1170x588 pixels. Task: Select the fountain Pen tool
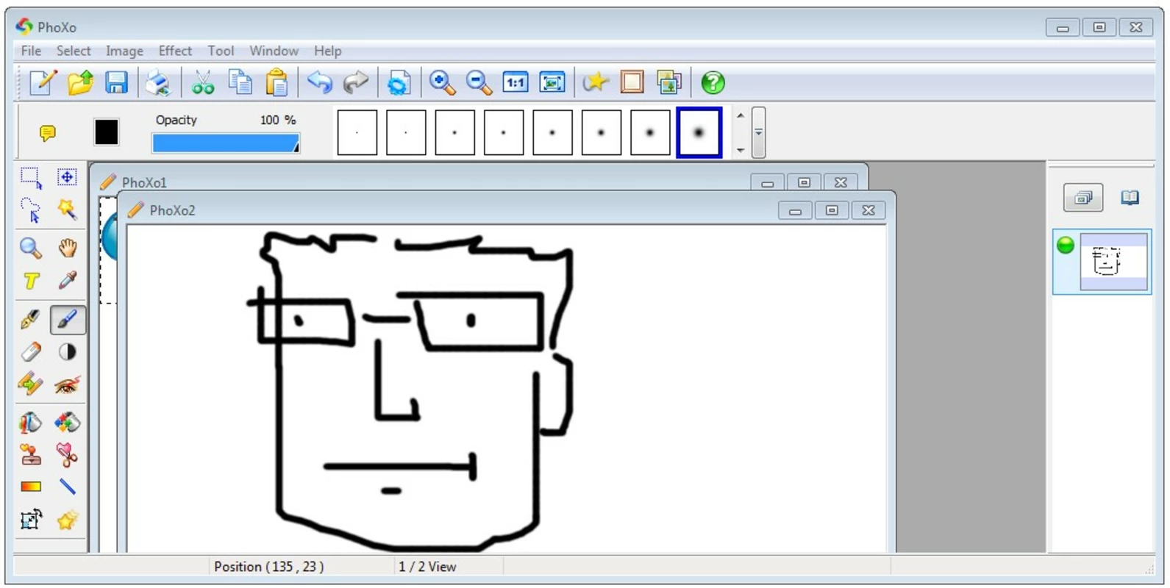pyautogui.click(x=31, y=320)
